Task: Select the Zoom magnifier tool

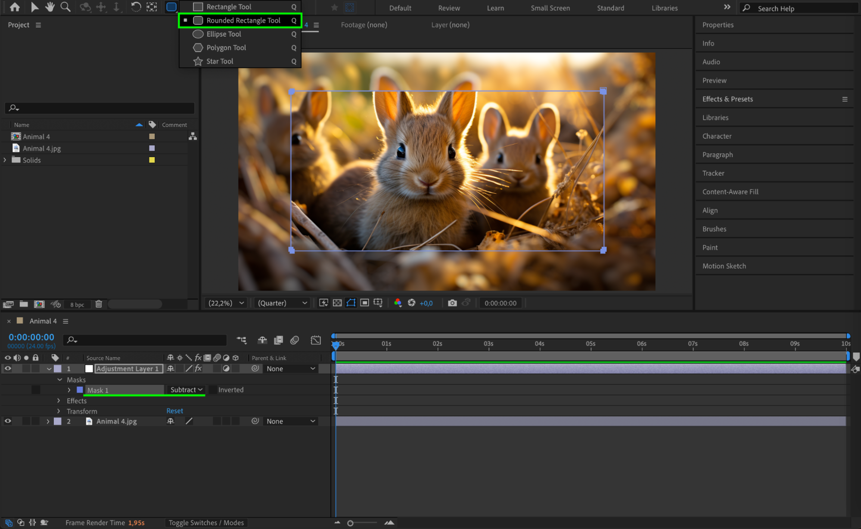Action: 65,7
